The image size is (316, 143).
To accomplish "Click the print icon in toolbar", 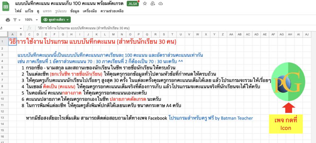I will [x=8, y=20].
